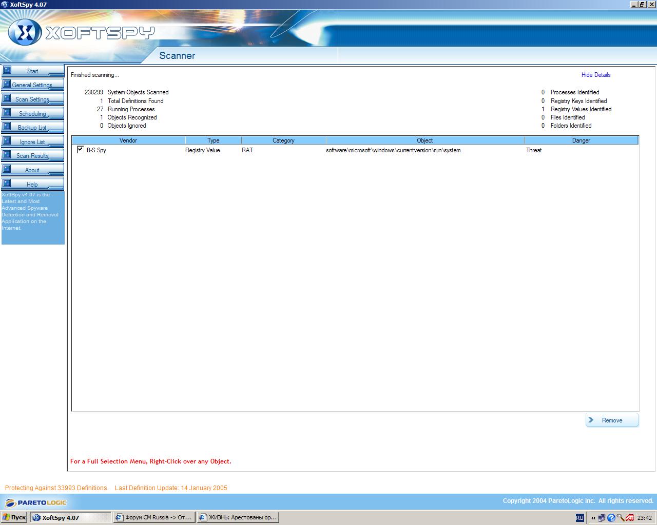Click the XoftSpy logo icon in banner

[x=24, y=33]
